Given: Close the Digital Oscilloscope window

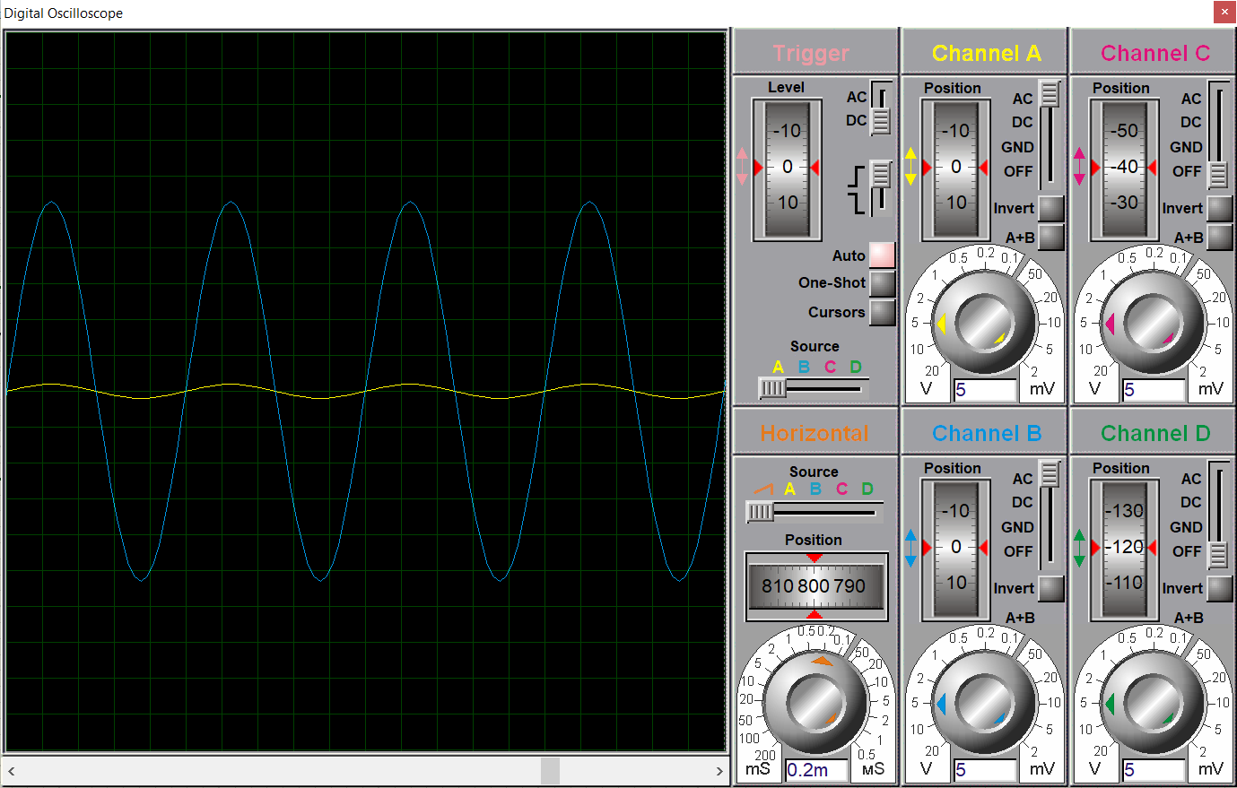Looking at the screenshot, I should click(x=1224, y=12).
